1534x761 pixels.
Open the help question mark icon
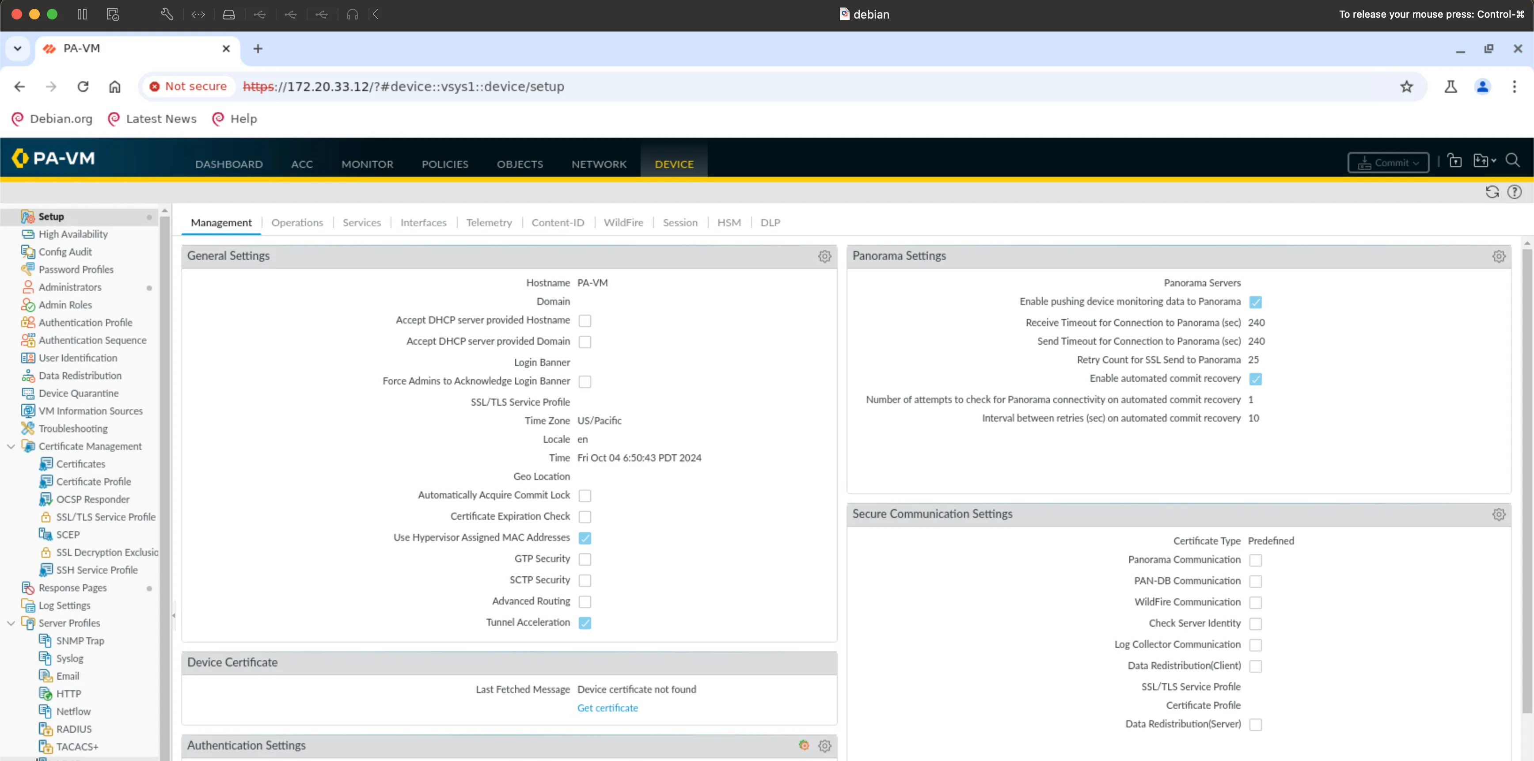tap(1515, 192)
